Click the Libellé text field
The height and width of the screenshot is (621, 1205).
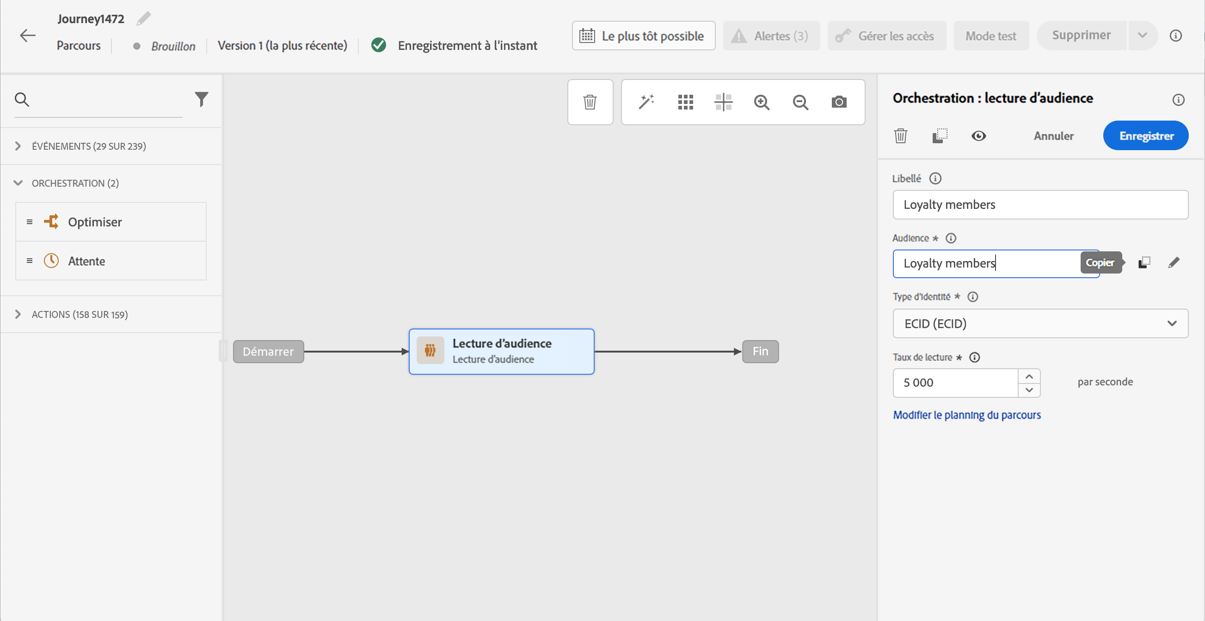point(1040,205)
